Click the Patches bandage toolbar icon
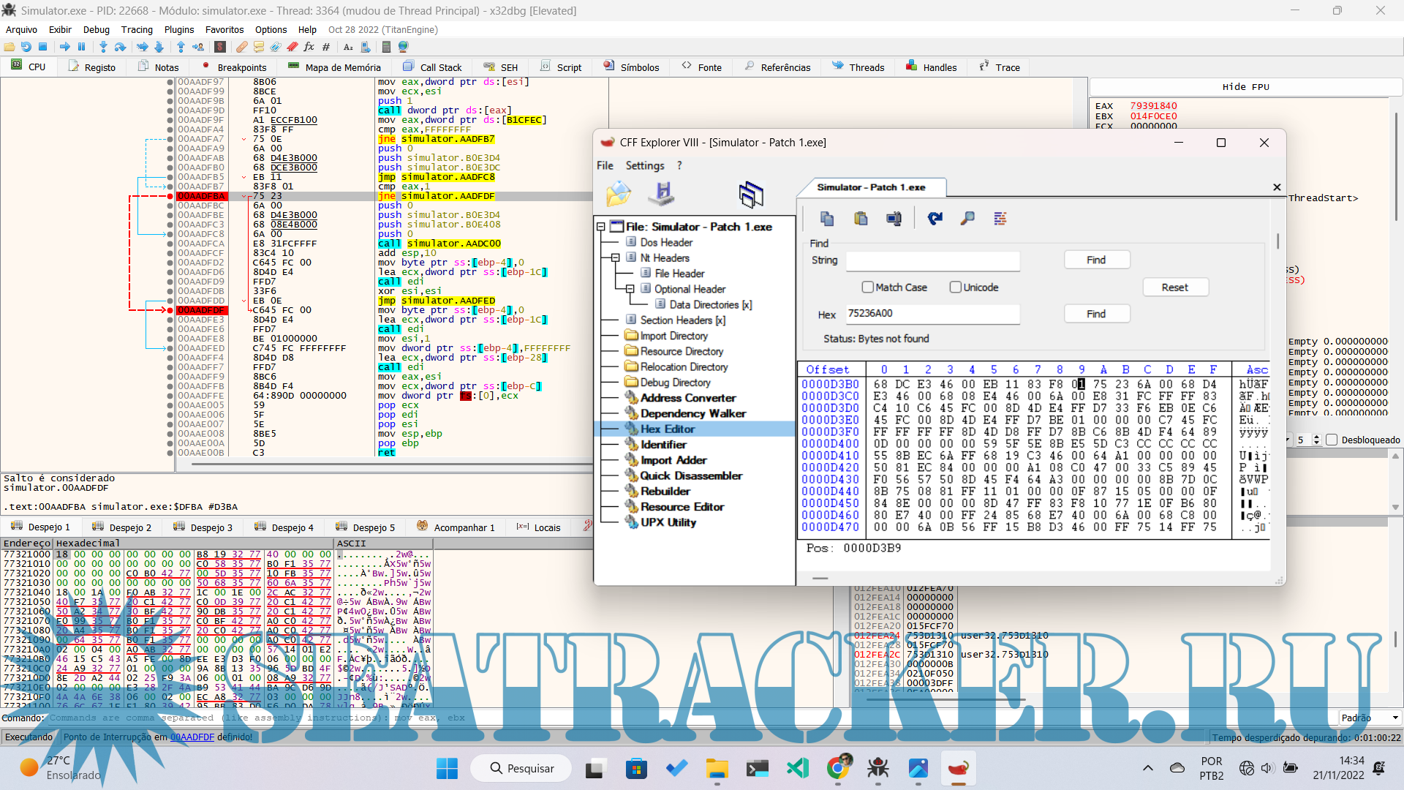This screenshot has width=1404, height=790. (241, 47)
